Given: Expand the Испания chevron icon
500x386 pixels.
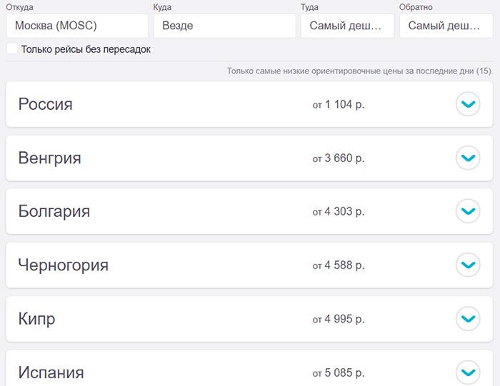Looking at the screenshot, I should coord(468,372).
